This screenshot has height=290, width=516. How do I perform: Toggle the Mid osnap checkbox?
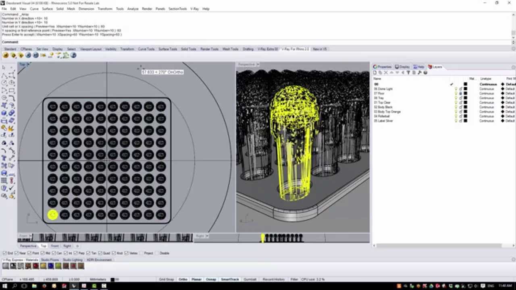43,253
